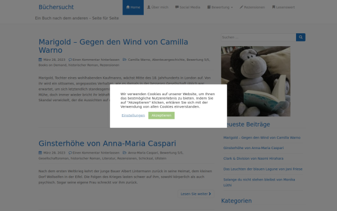
Task: Click the chevron in Lesen Sie weiter
Action: (x=210, y=194)
